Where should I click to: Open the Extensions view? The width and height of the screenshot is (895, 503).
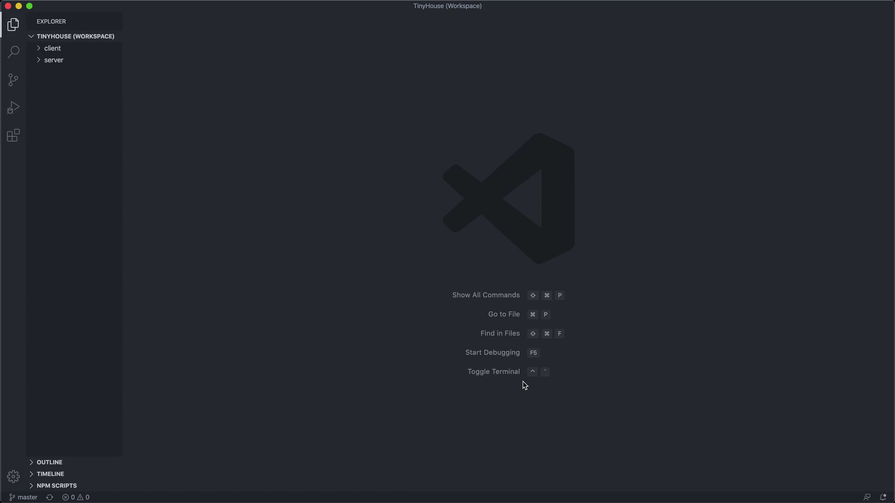point(14,135)
